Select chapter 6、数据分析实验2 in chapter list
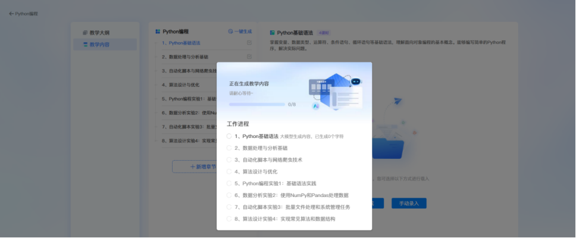 189,113
